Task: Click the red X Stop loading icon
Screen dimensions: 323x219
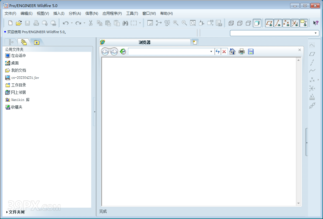Action: 224,52
